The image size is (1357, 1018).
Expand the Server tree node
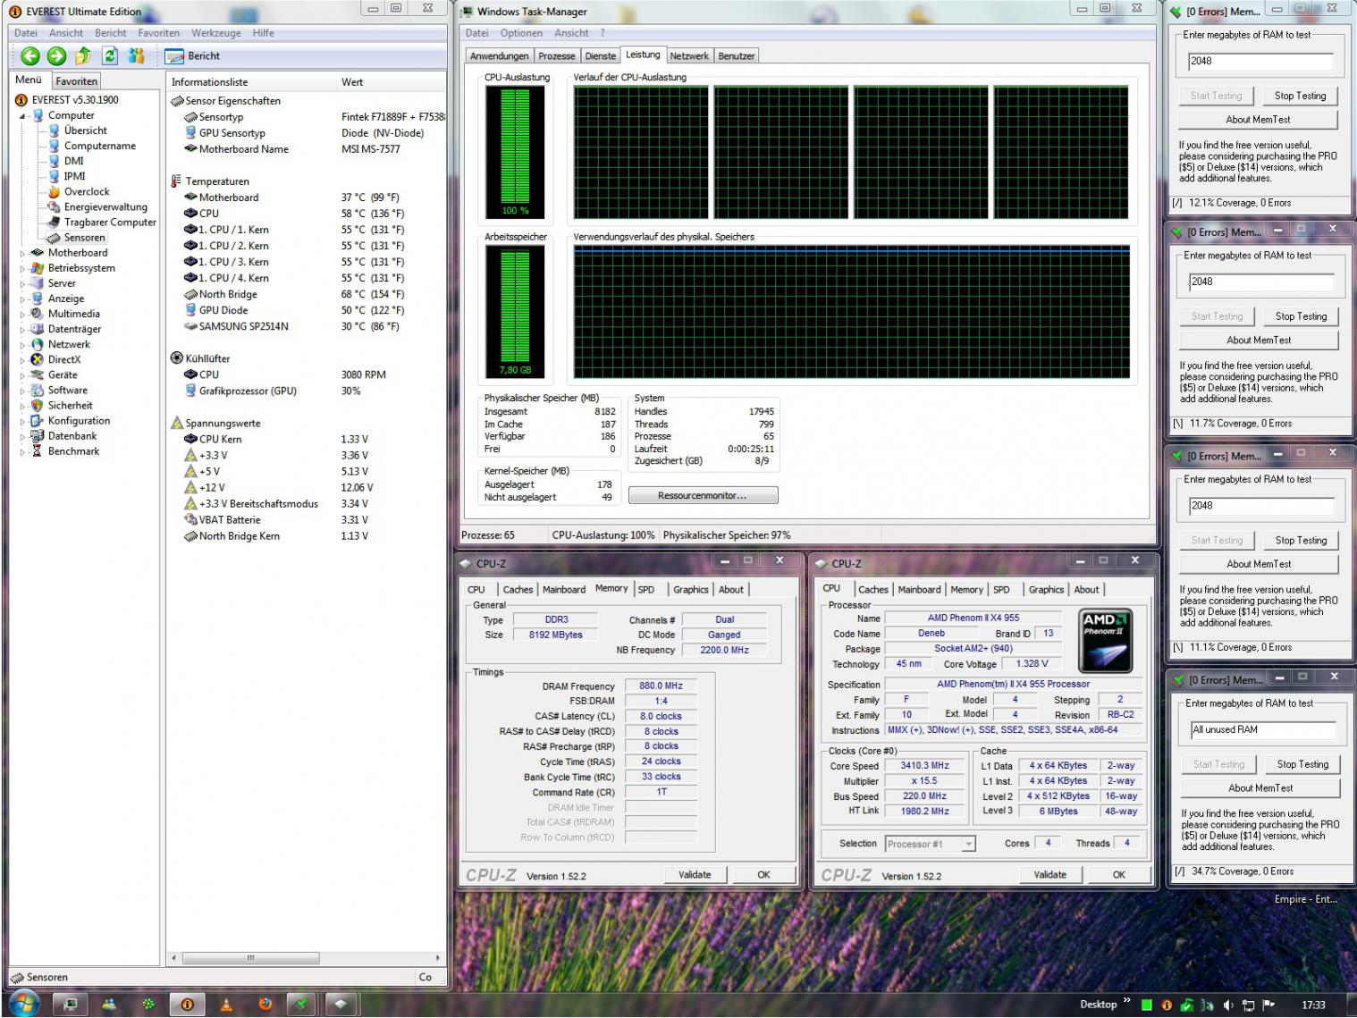(x=23, y=283)
